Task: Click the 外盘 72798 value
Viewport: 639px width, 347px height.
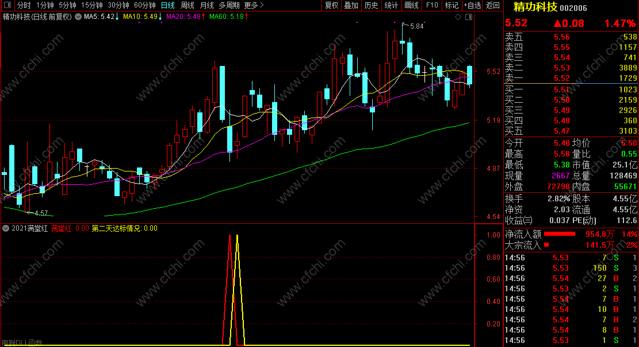Action: (558, 186)
